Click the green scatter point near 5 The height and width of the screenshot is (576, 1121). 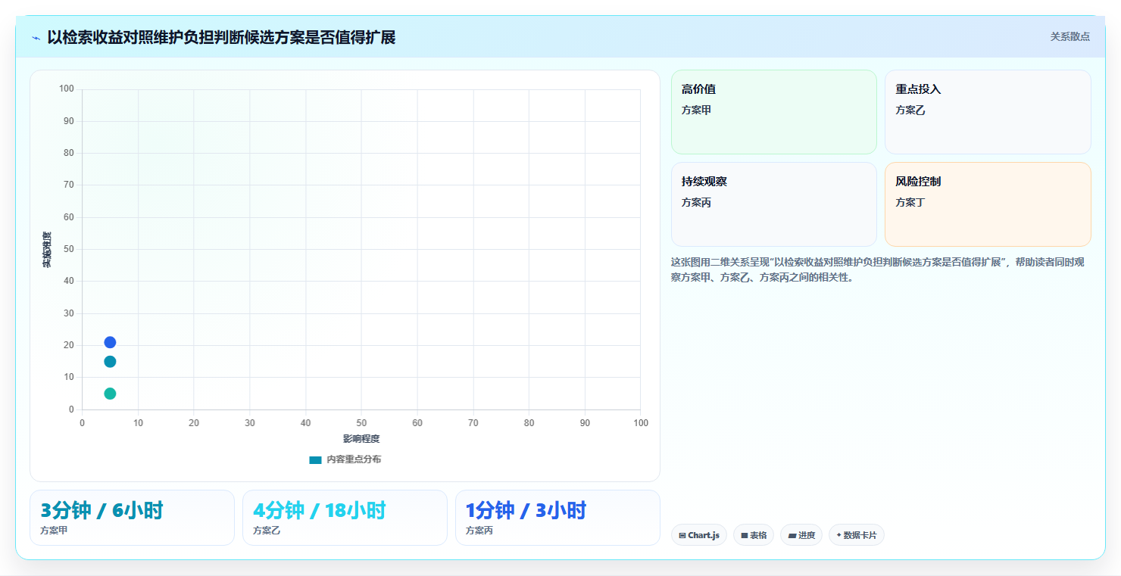click(110, 394)
